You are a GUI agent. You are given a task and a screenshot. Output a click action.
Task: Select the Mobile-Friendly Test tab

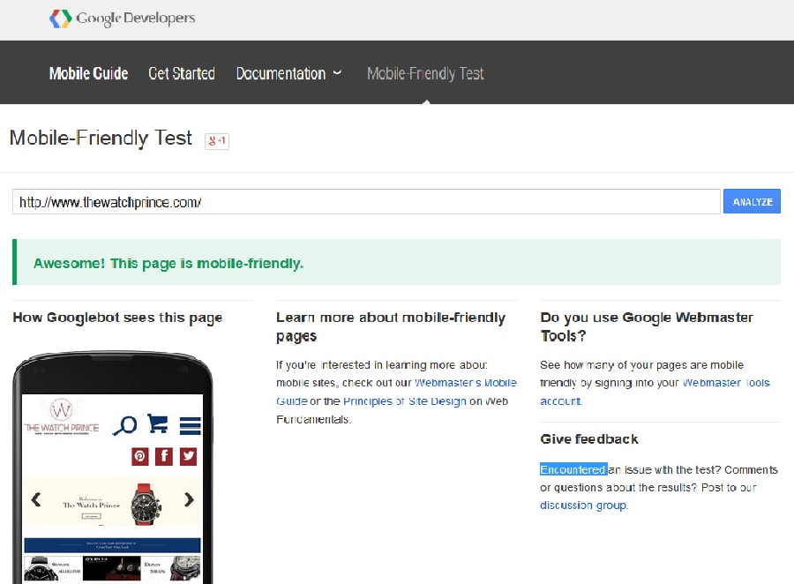[425, 73]
